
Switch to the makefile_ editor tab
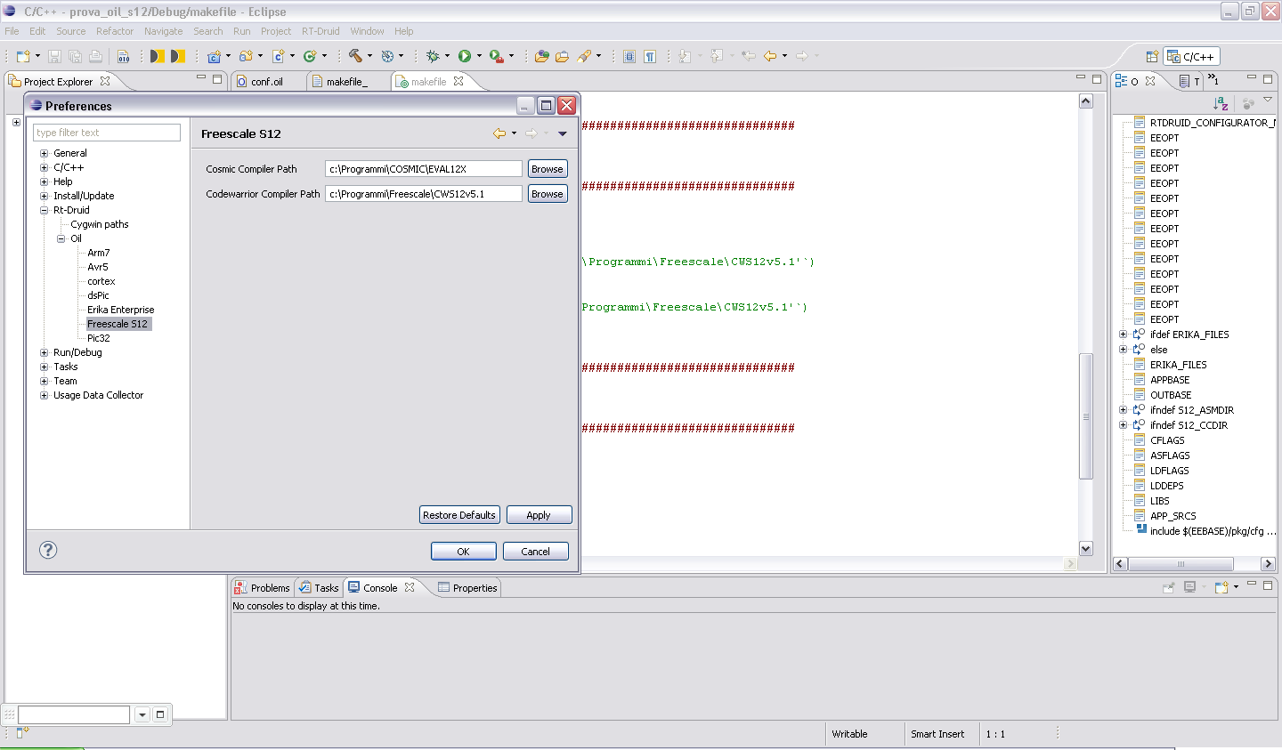pos(346,81)
